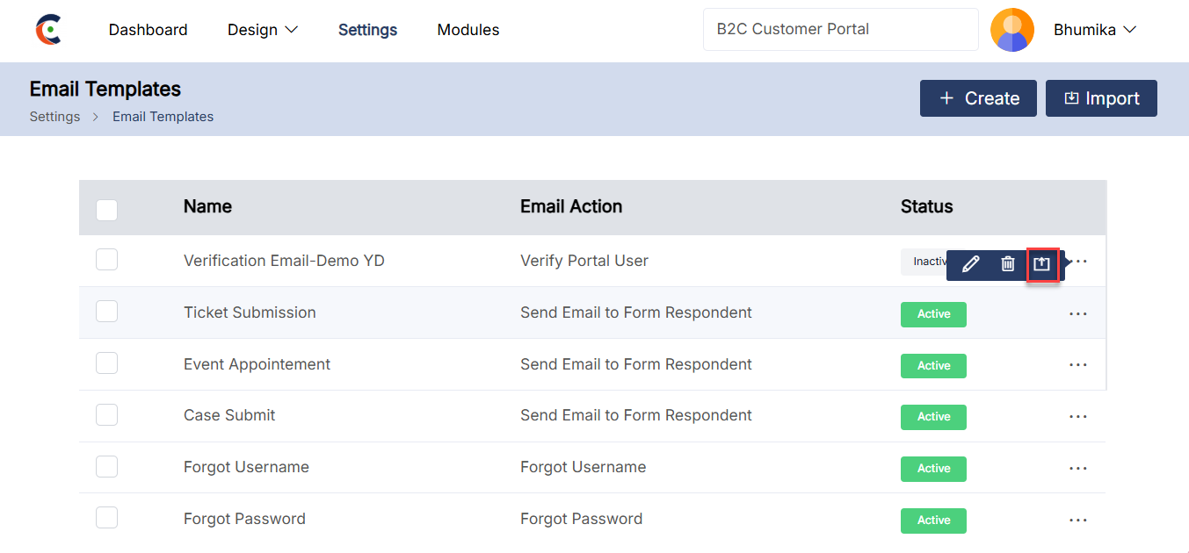Click the B2C Customer Portal search field

point(840,30)
